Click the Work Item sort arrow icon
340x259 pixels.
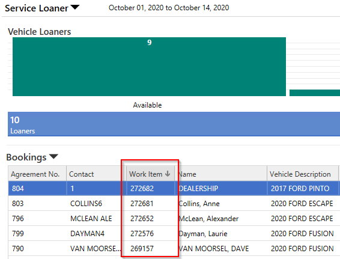(168, 174)
